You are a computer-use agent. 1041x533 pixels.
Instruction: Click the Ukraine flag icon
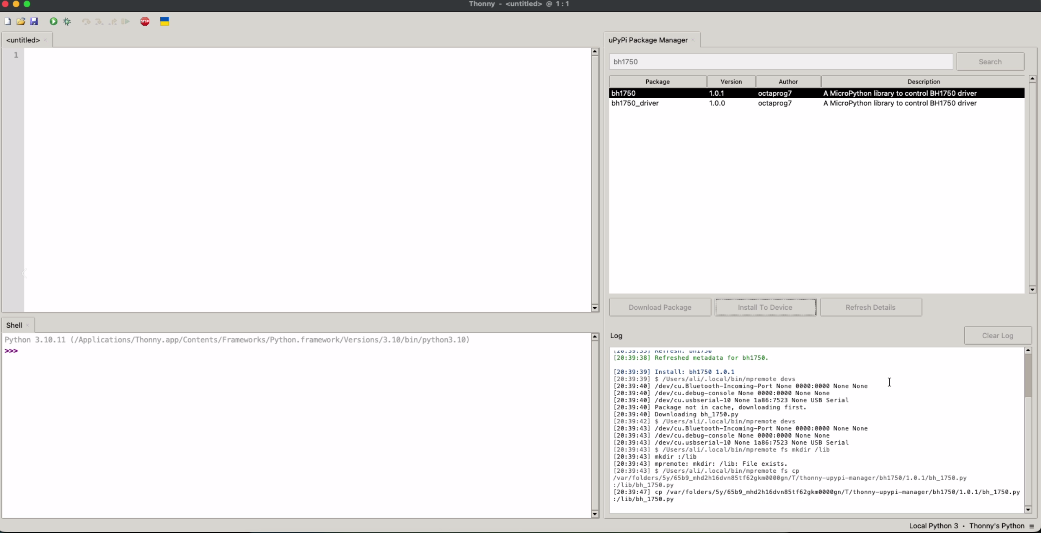coord(164,22)
